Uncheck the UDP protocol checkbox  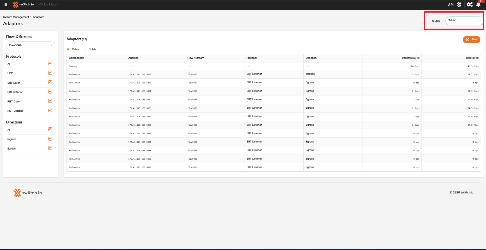pos(50,73)
